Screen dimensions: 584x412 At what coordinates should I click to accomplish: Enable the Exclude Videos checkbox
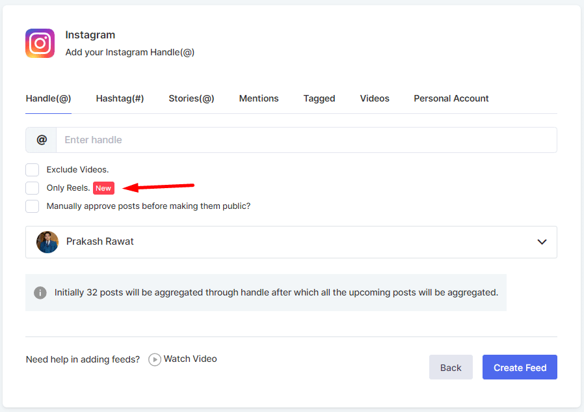33,170
